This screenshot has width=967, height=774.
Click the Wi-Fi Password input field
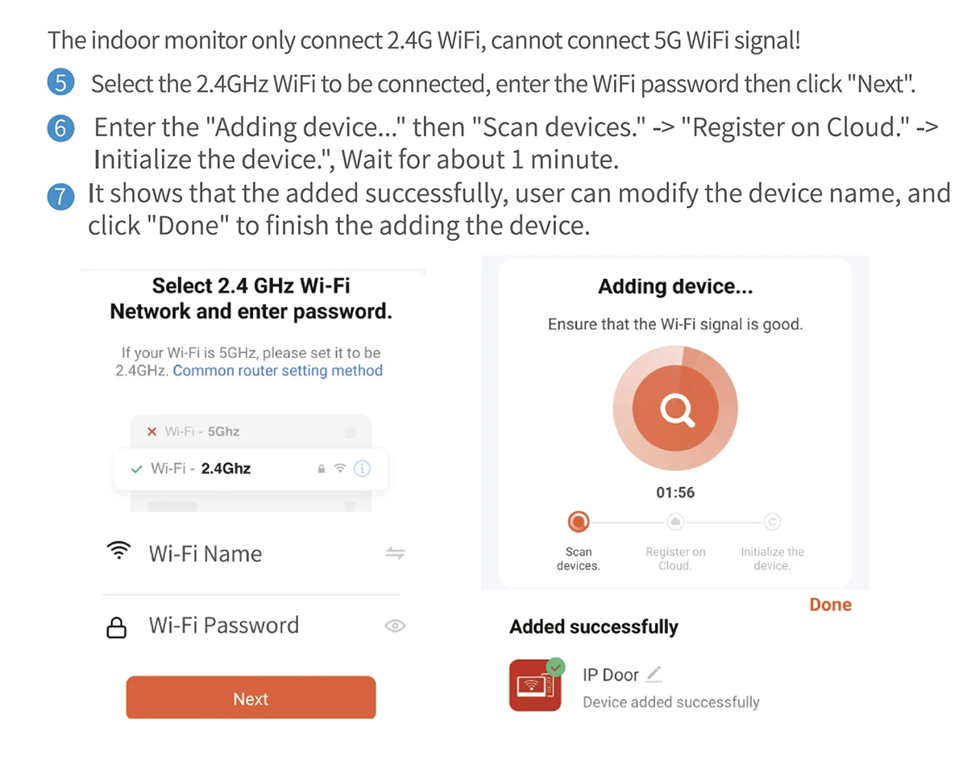point(251,626)
